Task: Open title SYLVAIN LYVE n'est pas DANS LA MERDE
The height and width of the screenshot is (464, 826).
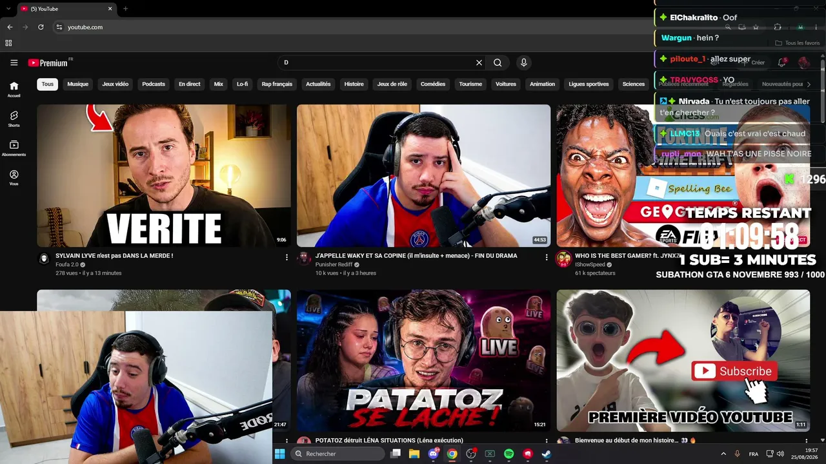Action: [x=114, y=256]
